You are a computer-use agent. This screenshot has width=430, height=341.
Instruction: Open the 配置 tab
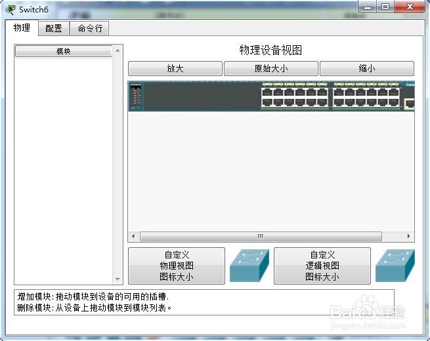53,28
